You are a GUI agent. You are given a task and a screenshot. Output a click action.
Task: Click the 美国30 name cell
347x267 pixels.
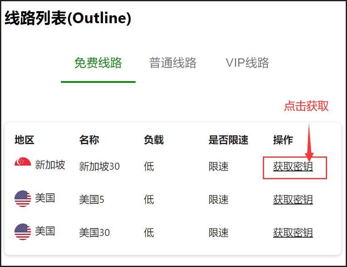95,233
